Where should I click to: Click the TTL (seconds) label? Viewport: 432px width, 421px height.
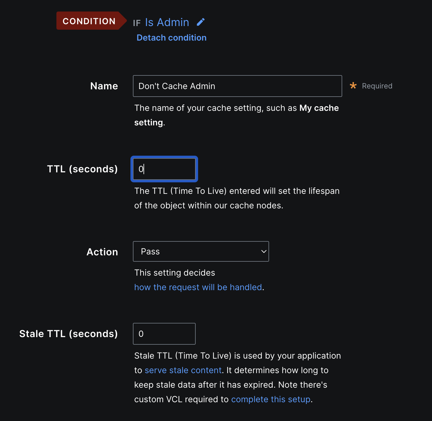[82, 169]
